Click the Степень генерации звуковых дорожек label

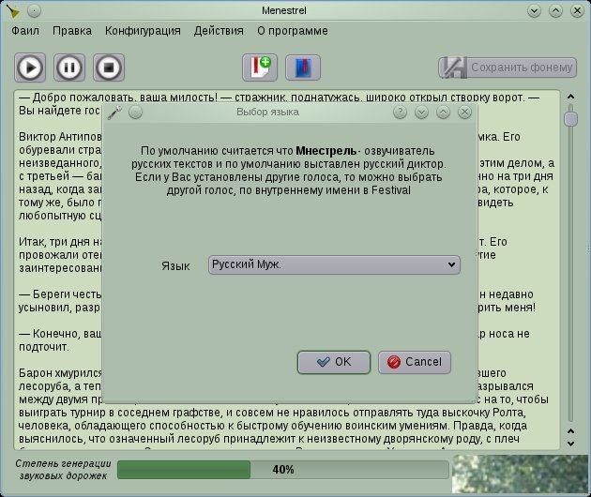click(x=64, y=470)
